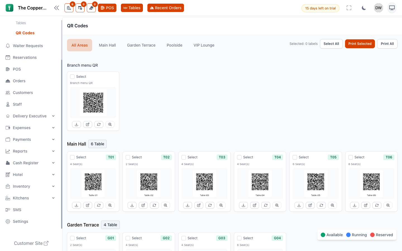Viewport: 402px width, 251px height.
Task: Download QR code for table T05
Action: pos(299,205)
